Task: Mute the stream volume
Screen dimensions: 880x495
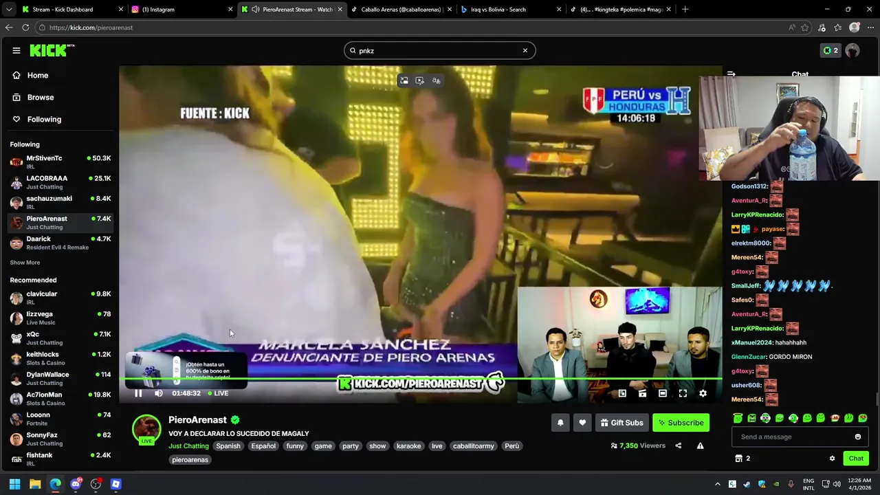Action: click(x=159, y=393)
